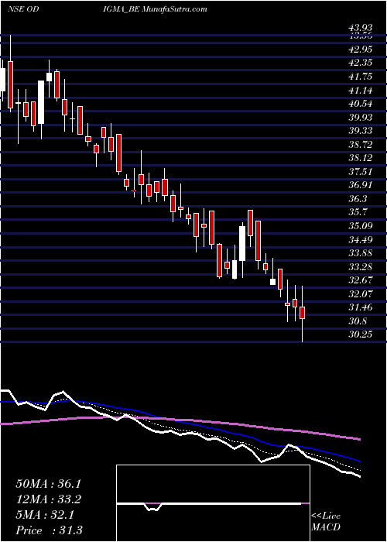Screen dimensions: 387x542
Task: Click the 37.51 price value
Action: (361, 172)
